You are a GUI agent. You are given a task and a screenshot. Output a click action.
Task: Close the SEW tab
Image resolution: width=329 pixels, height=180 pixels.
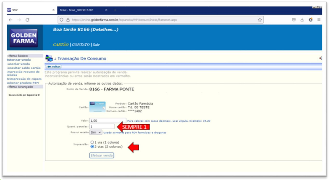pos(53,10)
